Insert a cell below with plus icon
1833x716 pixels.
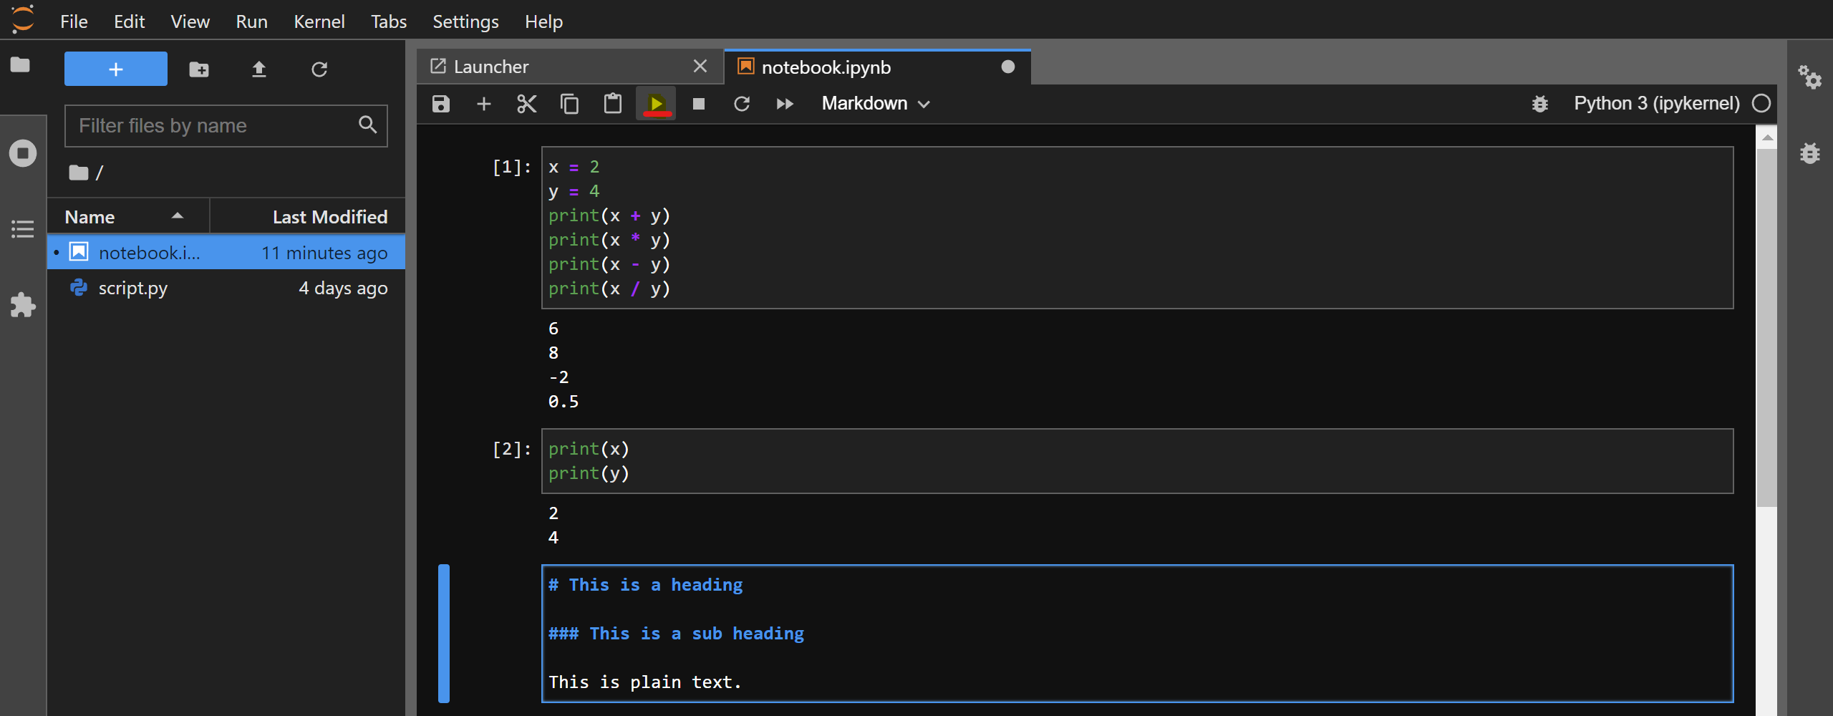click(x=484, y=104)
